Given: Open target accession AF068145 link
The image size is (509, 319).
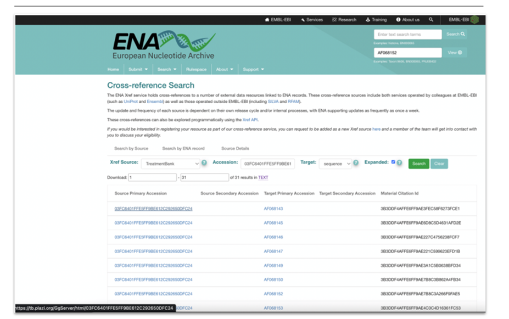Looking at the screenshot, I should (x=273, y=223).
